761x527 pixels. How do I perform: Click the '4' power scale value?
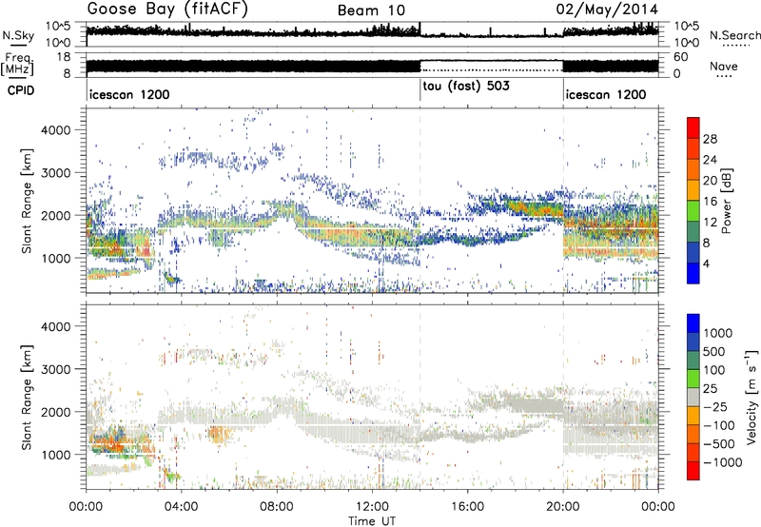point(706,263)
